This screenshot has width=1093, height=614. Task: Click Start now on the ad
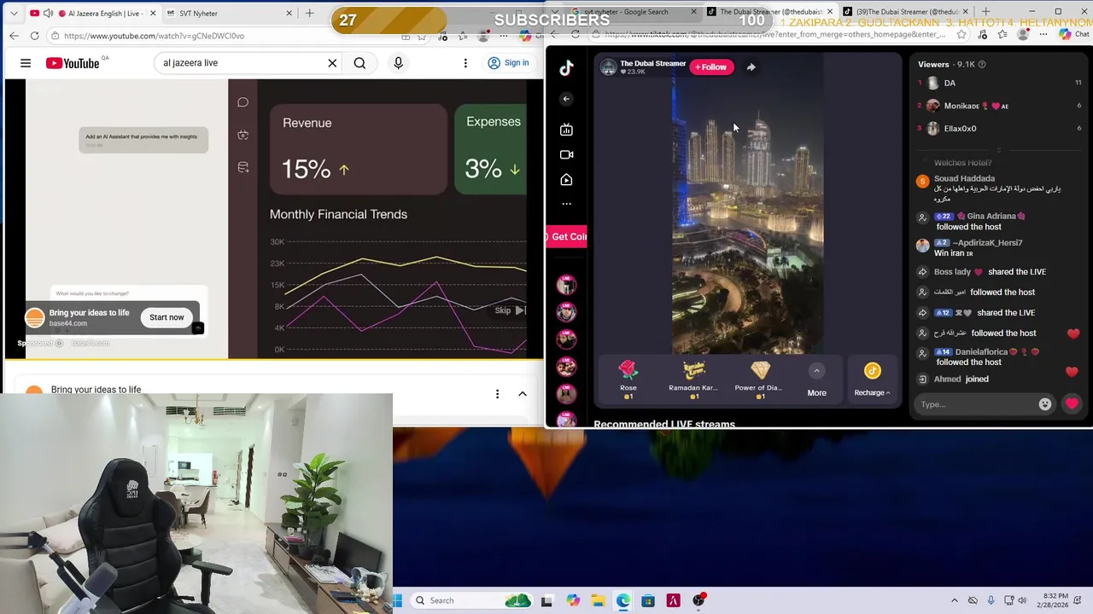point(167,317)
